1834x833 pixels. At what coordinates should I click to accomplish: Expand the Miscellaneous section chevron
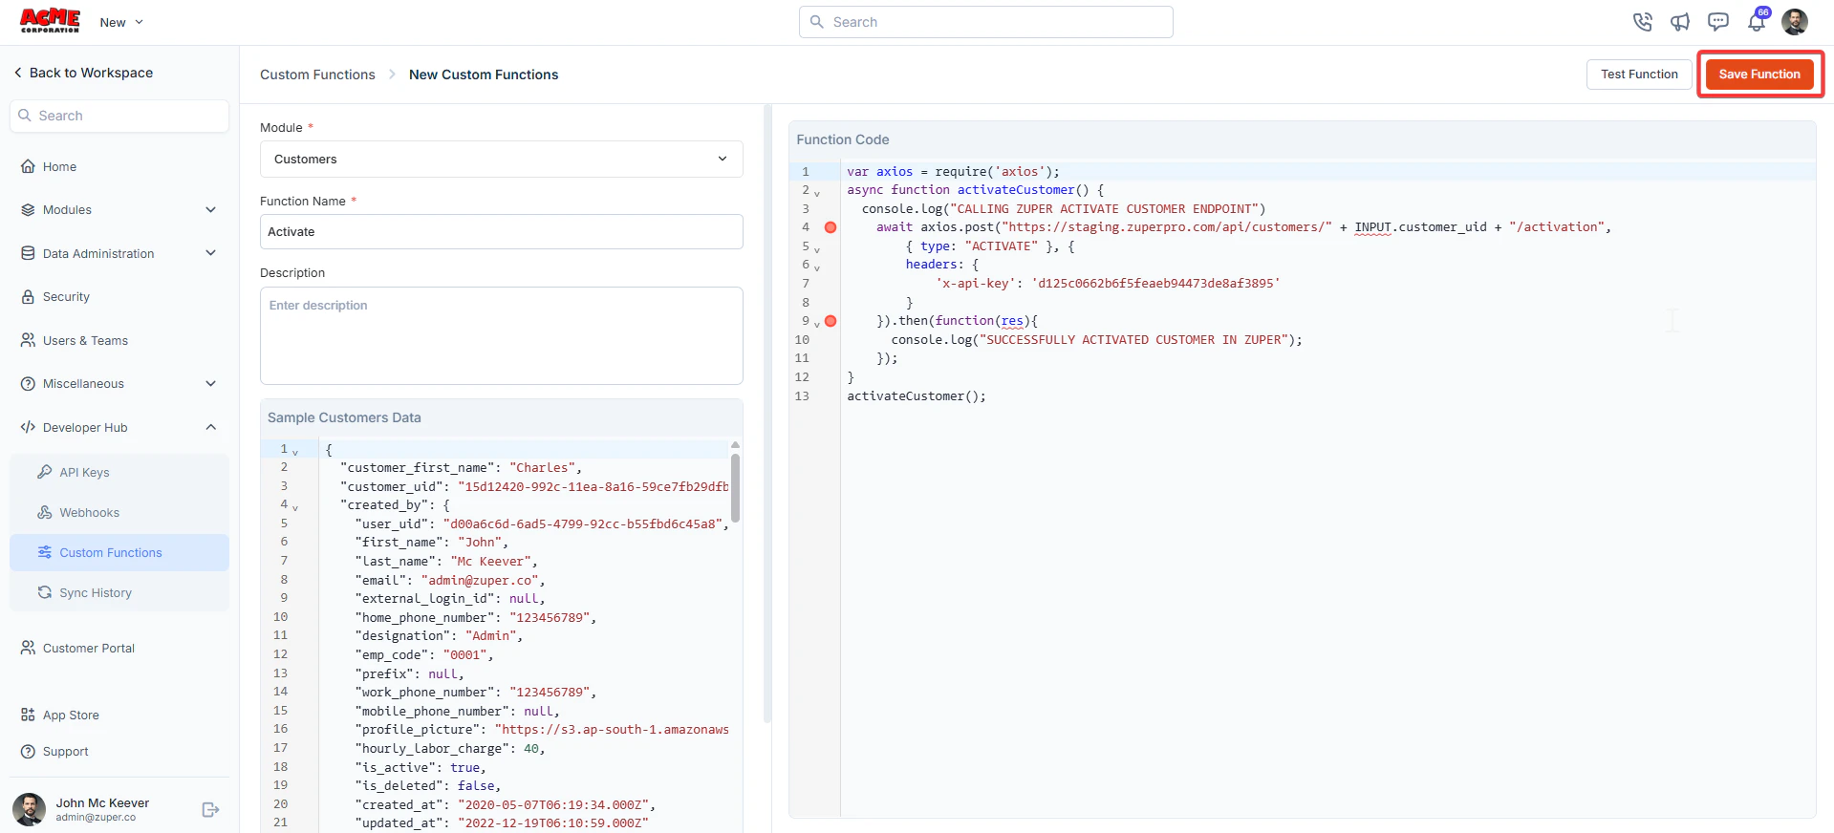pyautogui.click(x=211, y=384)
